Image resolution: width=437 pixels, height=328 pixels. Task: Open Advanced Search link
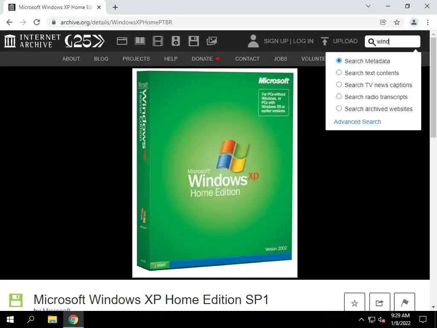point(357,122)
